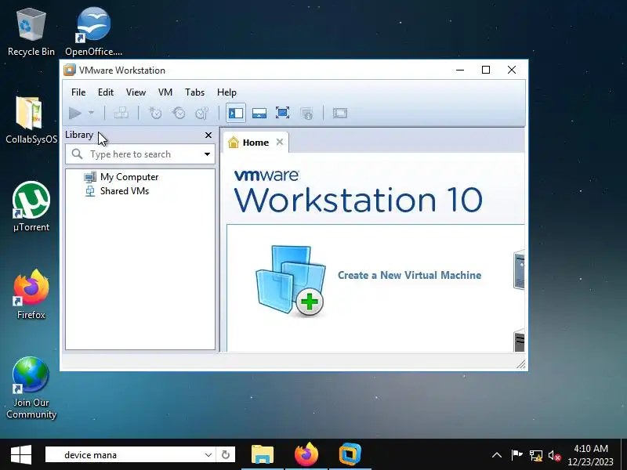Viewport: 627px width, 470px height.
Task: Click the network warning tray icon
Action: click(x=536, y=455)
